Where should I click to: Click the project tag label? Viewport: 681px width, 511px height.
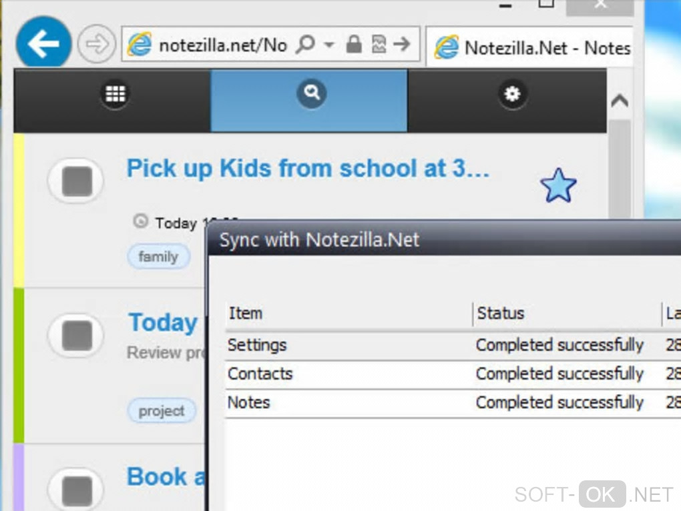pos(162,411)
